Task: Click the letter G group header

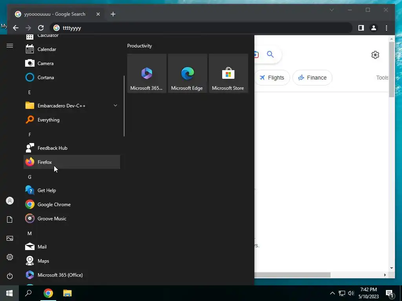Action: tap(30, 177)
